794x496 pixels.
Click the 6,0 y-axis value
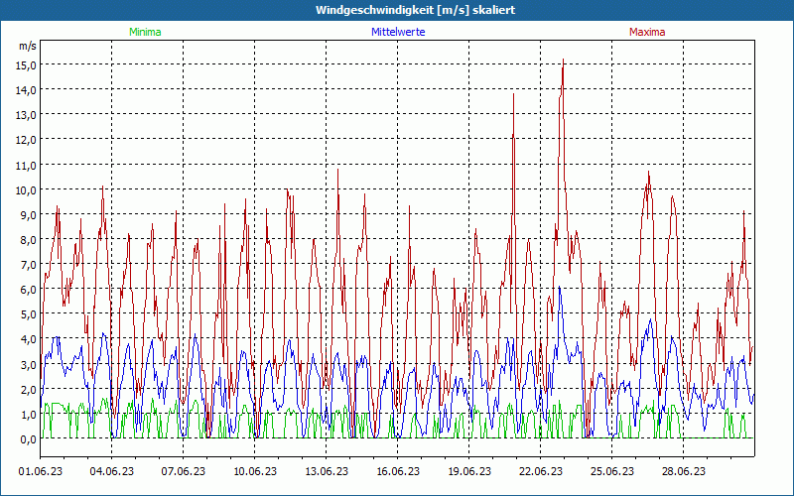coord(28,289)
